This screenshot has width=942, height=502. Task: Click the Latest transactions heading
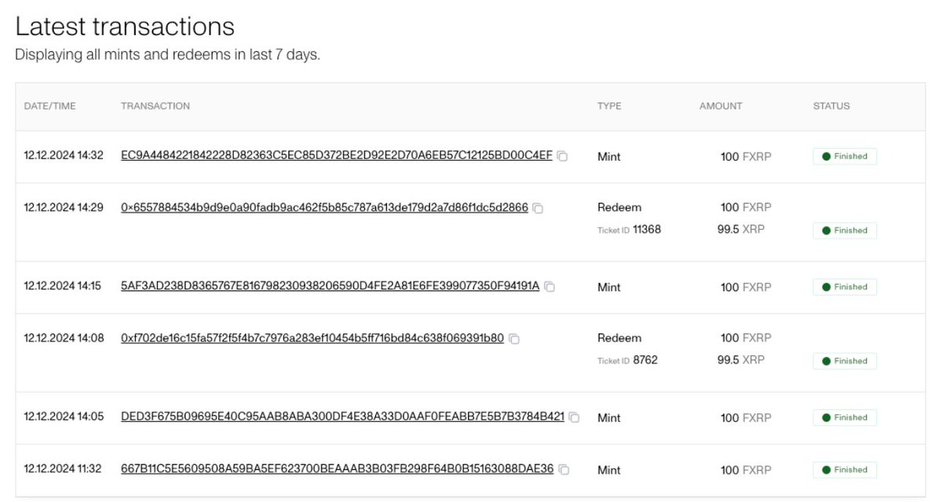125,27
